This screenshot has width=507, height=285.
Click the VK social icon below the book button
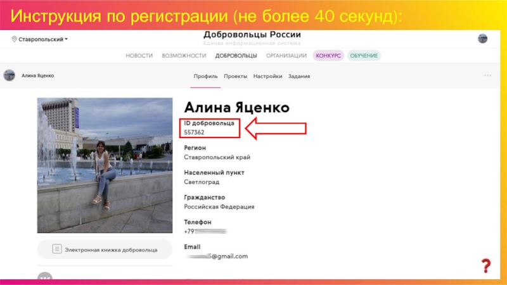coord(45,275)
